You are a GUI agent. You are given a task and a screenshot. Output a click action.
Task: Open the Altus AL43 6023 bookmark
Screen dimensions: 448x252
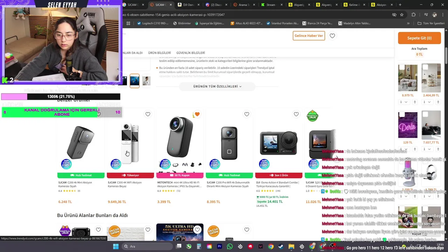point(246,23)
